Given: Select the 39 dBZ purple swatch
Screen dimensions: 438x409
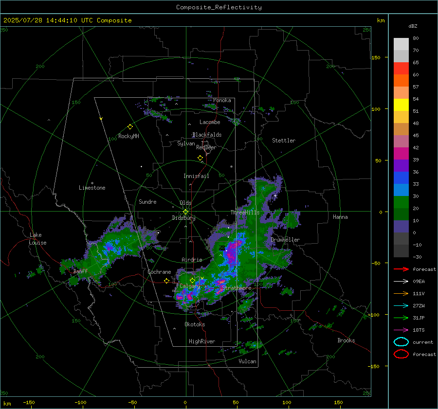Looking at the screenshot, I should click(x=401, y=165).
